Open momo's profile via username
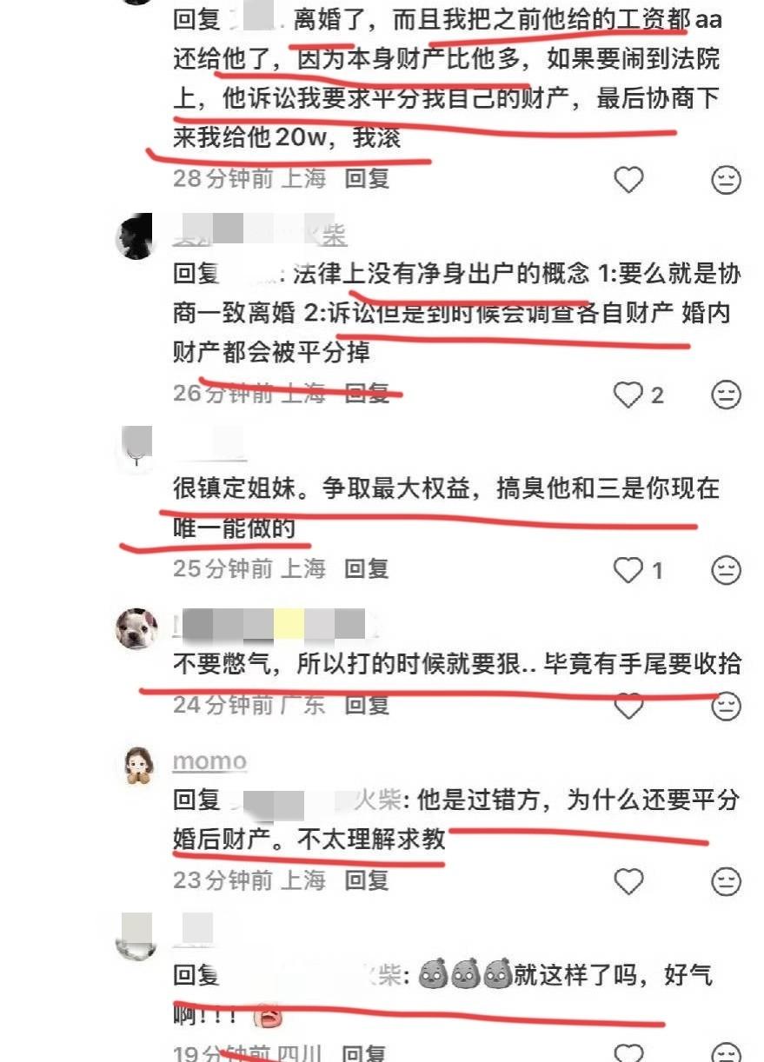 pyautogui.click(x=209, y=761)
